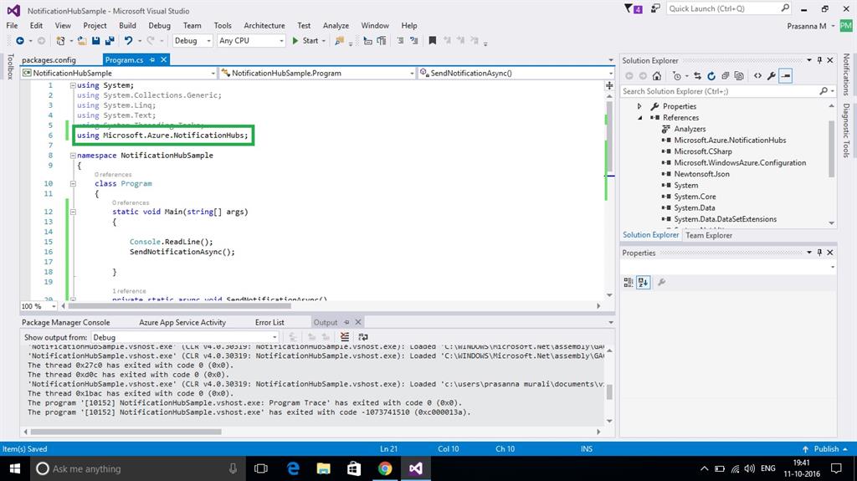
Task: Toggle Preview Selected Items in Solution Explorer
Action: coord(786,75)
